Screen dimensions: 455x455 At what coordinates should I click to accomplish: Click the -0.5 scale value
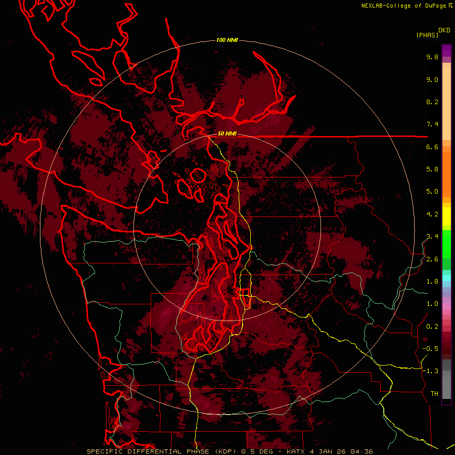pyautogui.click(x=430, y=349)
